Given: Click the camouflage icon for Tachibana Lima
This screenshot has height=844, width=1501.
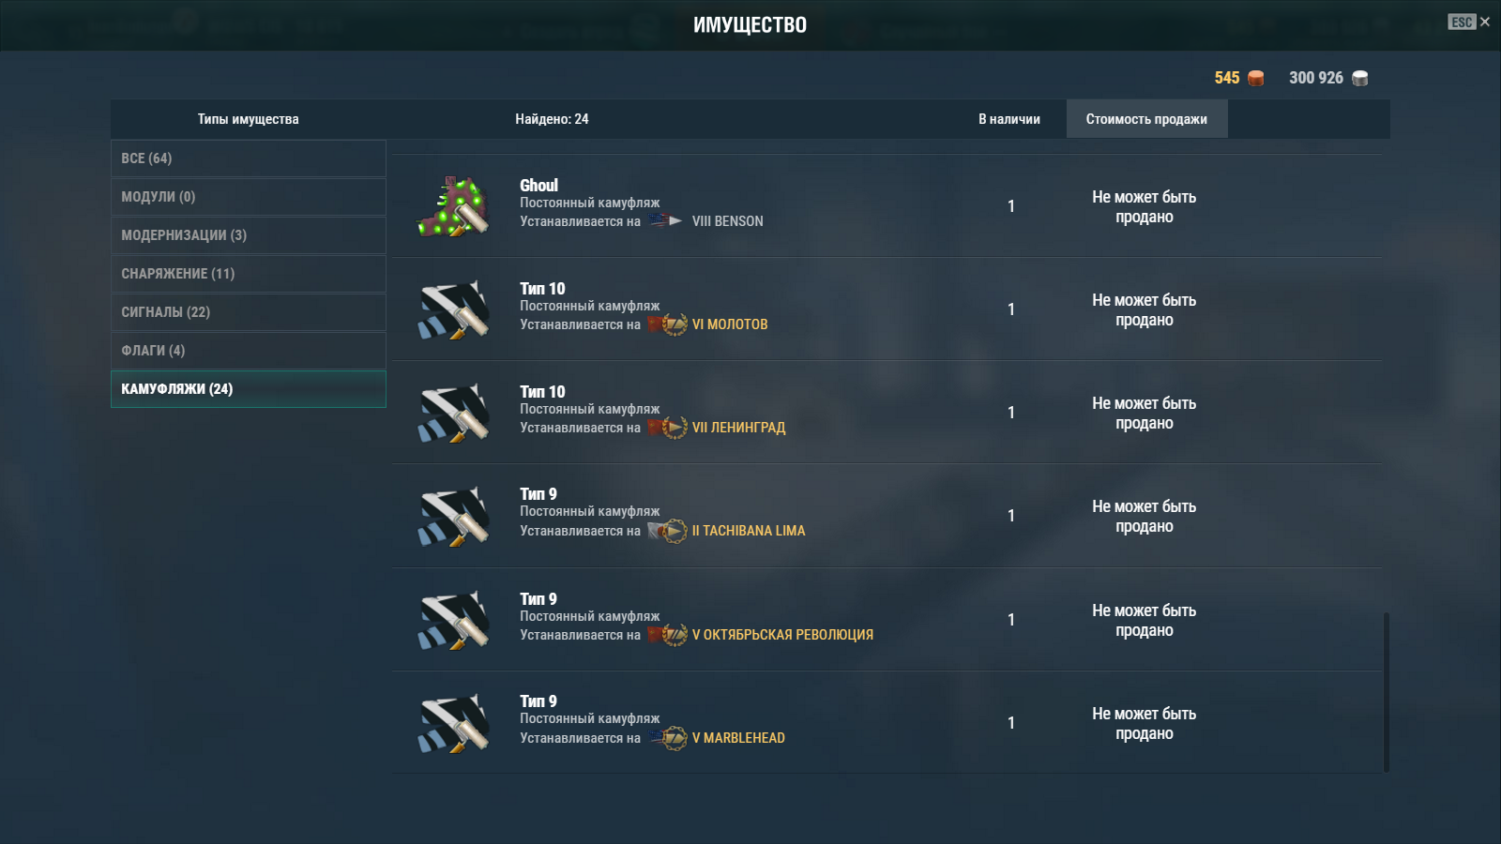Looking at the screenshot, I should click(453, 516).
